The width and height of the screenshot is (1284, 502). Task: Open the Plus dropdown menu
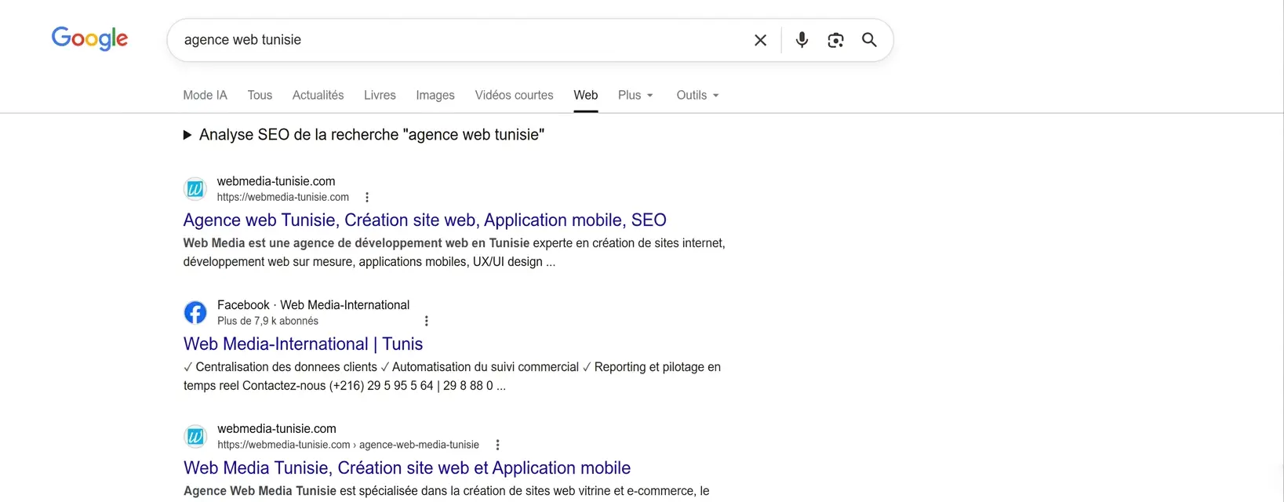[x=635, y=95]
